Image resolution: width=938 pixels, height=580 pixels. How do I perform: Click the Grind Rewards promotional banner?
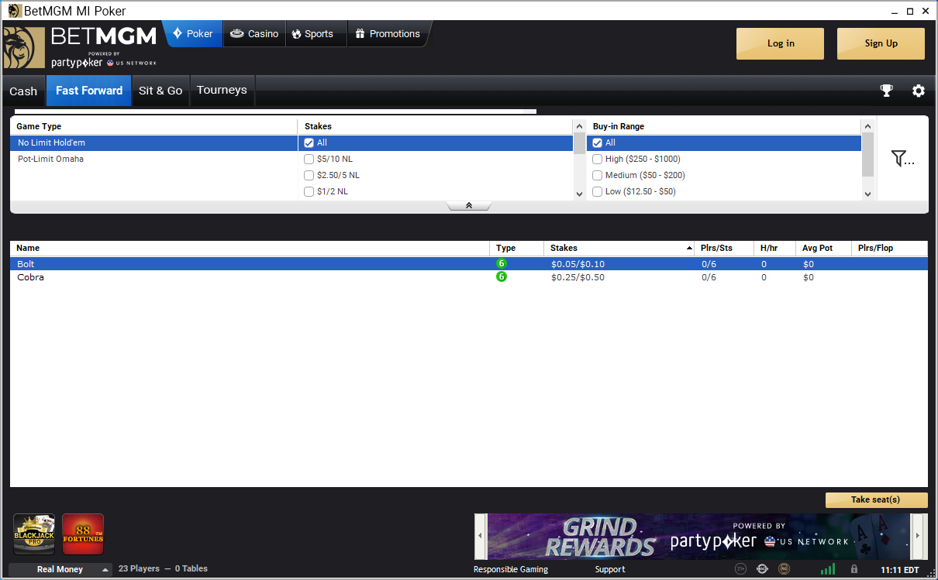pos(699,535)
